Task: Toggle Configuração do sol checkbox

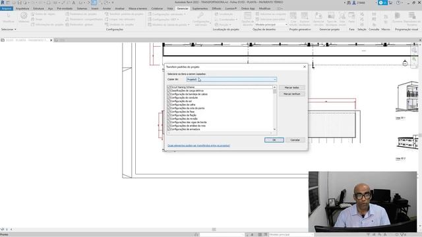Action: 169,101
